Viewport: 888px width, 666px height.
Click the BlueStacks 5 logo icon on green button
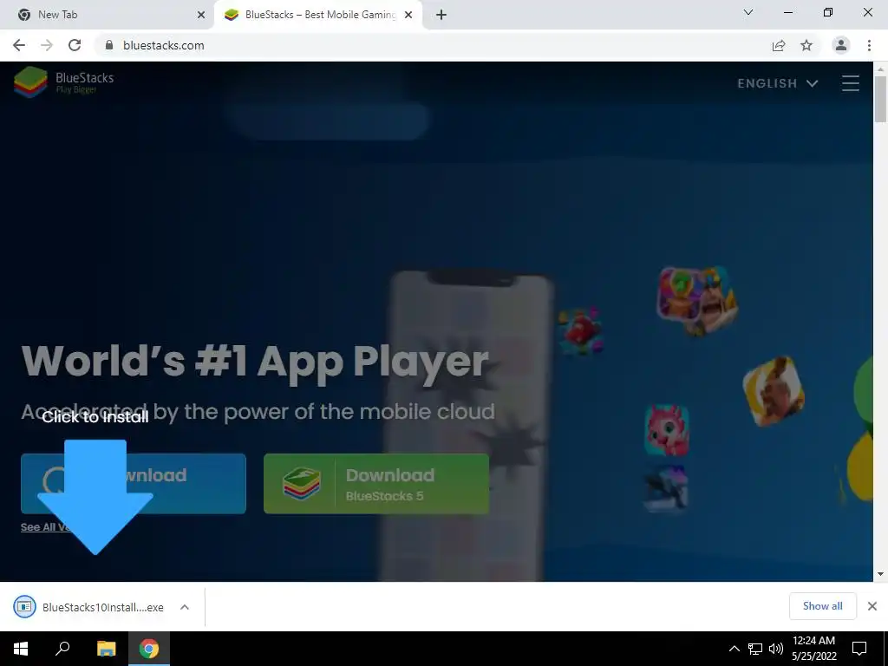tap(301, 484)
